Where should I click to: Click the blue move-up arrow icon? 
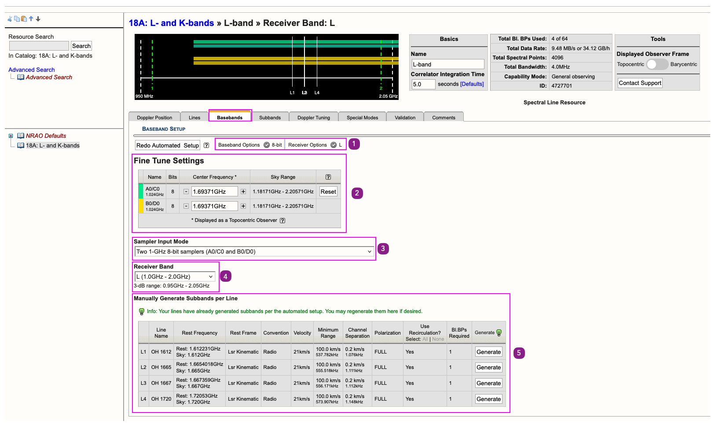[31, 19]
